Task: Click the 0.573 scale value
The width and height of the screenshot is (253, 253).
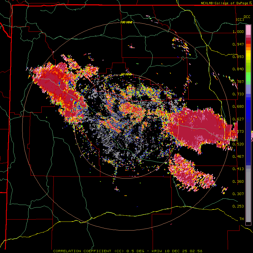Action: tap(238, 132)
